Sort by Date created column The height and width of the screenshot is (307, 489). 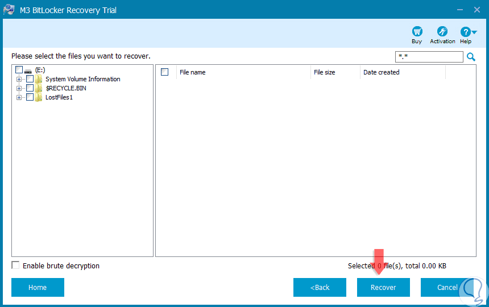coord(403,72)
